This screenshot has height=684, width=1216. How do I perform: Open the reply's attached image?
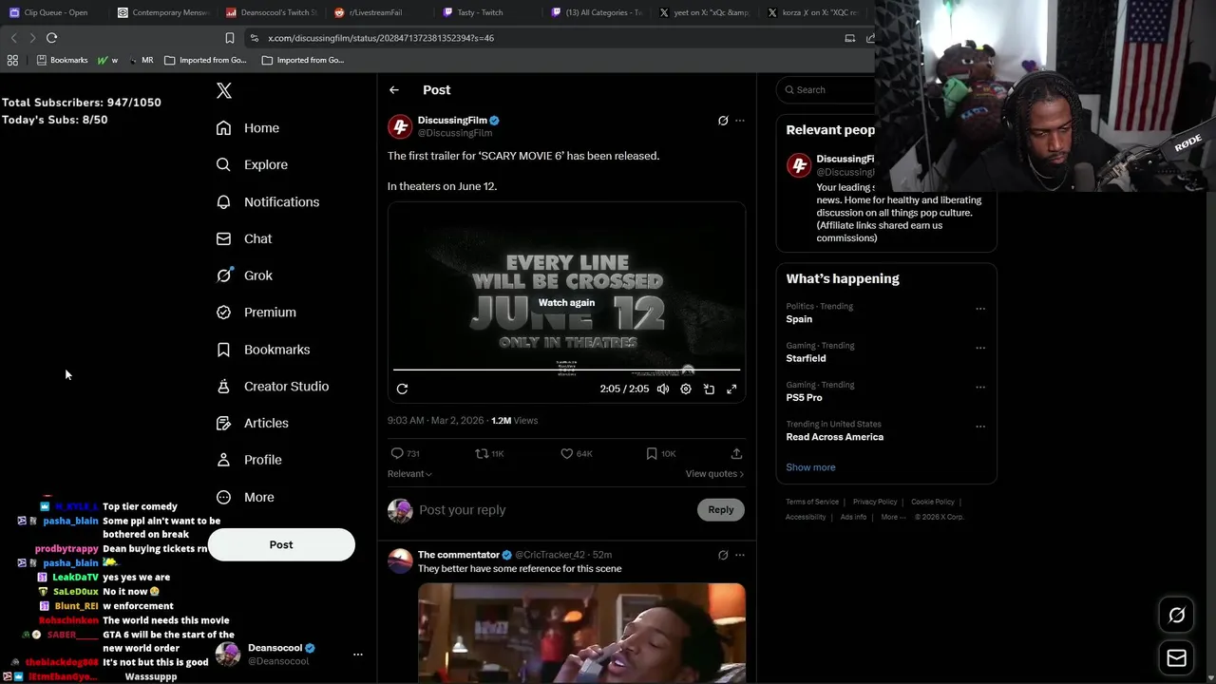coord(581,632)
